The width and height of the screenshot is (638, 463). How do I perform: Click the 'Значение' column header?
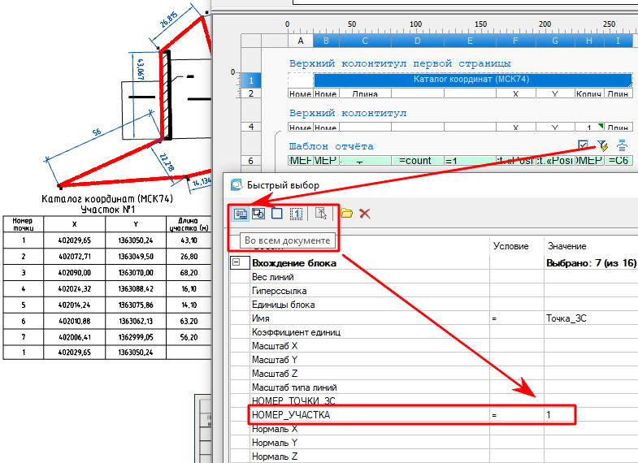(x=566, y=246)
